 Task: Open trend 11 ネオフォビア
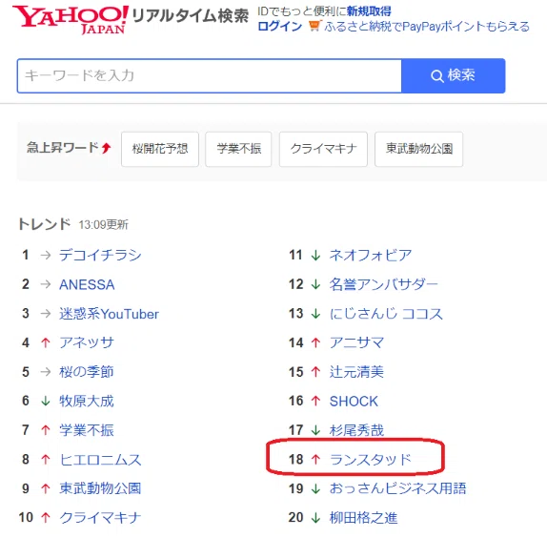(371, 256)
